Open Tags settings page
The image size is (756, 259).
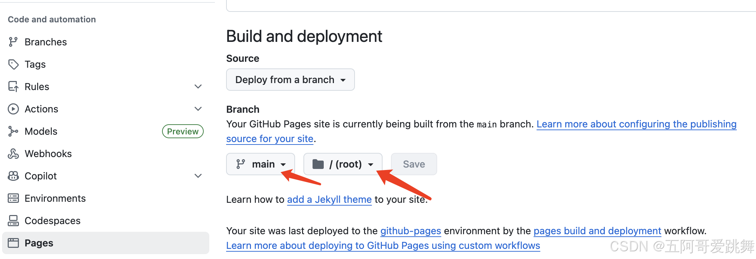click(x=106, y=64)
